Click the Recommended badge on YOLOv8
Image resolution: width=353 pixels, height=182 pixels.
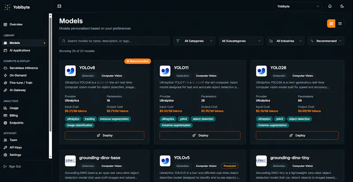click(138, 61)
